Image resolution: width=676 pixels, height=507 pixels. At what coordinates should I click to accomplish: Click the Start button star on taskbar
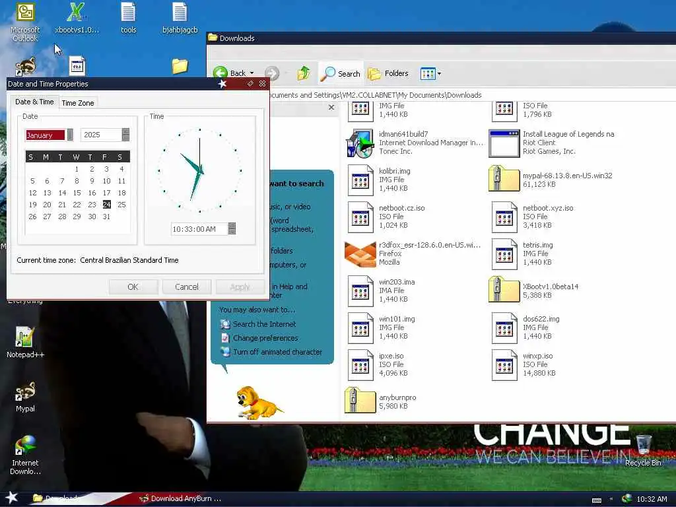pyautogui.click(x=12, y=498)
